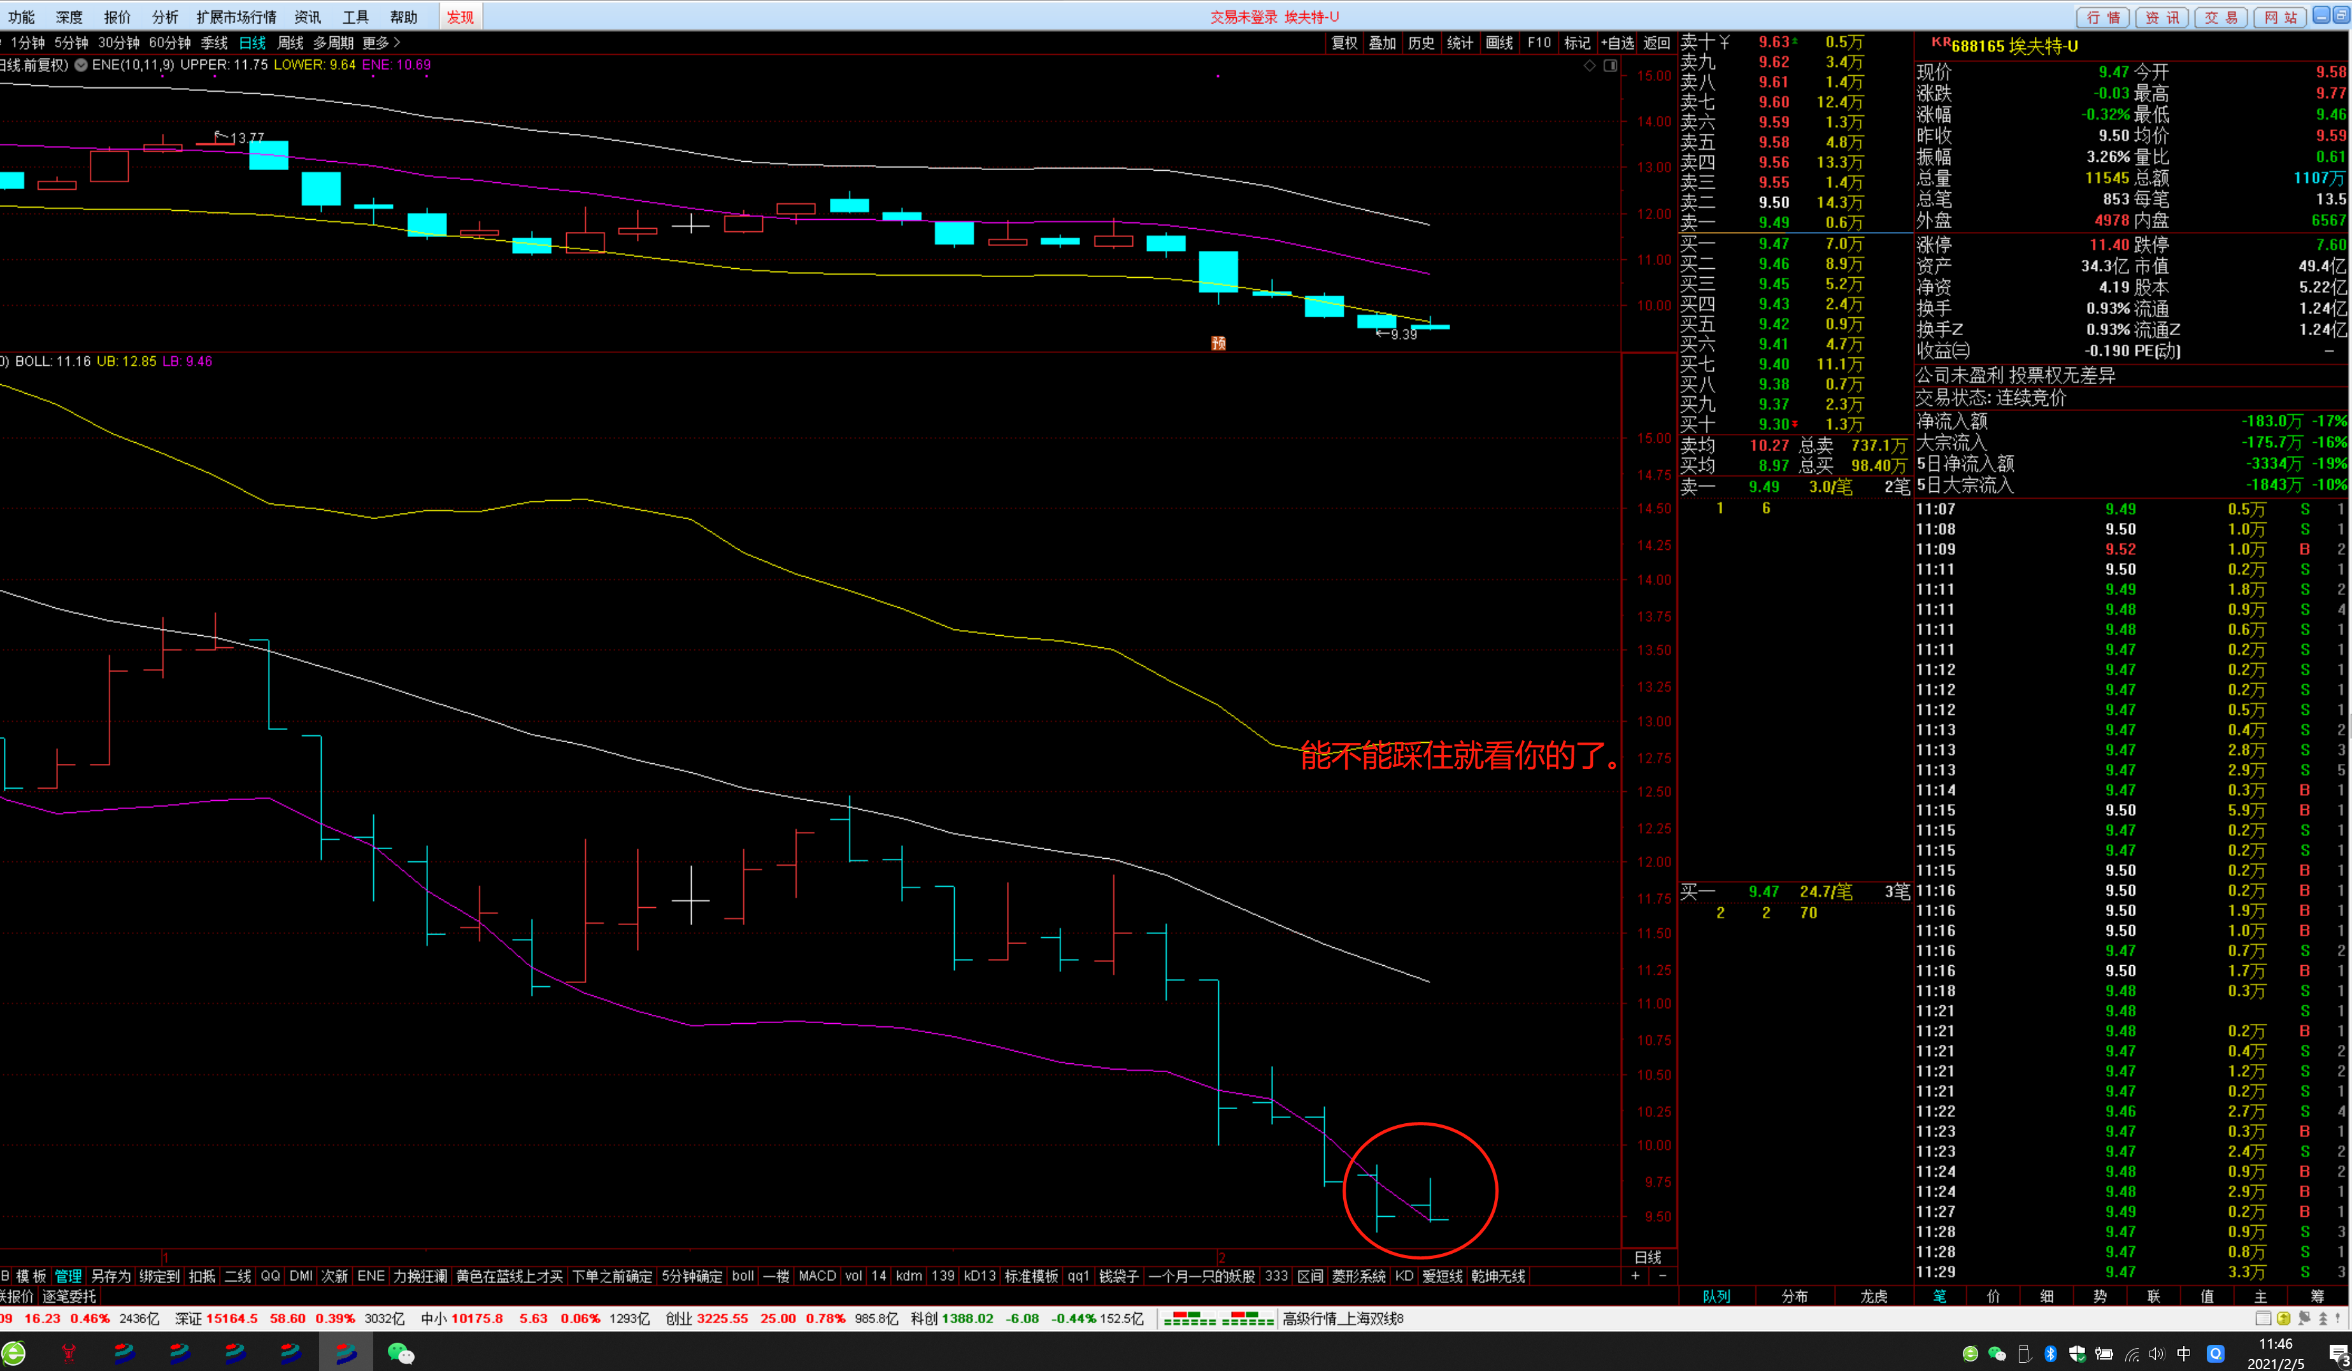Screen dimensions: 2352x1371
Task: Click the yellow coin icon in status bar
Action: tap(2283, 1319)
